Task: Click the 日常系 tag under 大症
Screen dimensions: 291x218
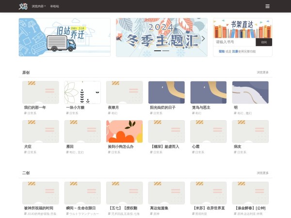Action: pos(32,152)
